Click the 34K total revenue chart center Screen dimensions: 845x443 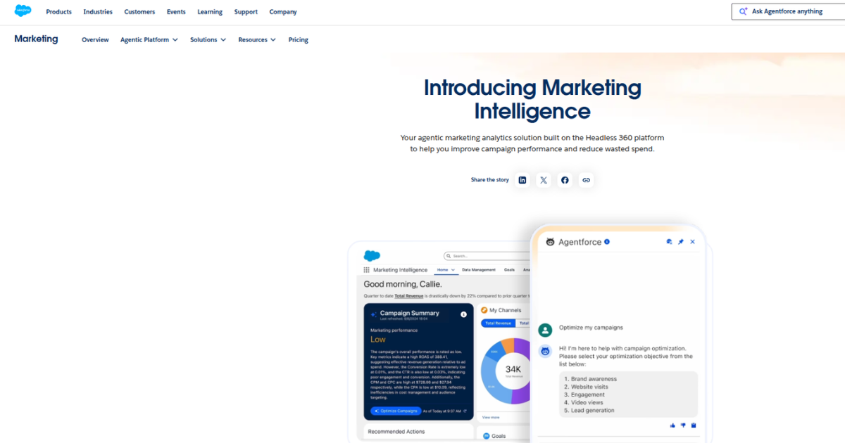pyautogui.click(x=513, y=371)
